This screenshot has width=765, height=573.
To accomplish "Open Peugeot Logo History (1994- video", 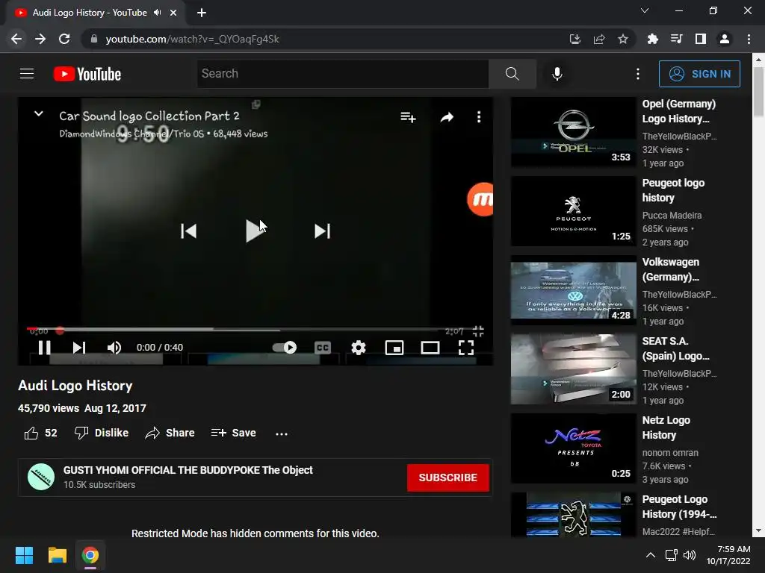I will click(x=679, y=507).
